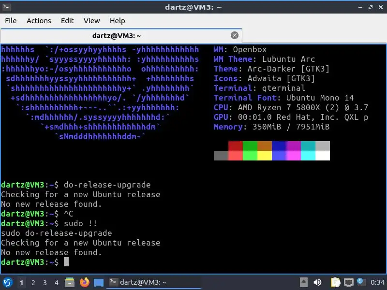Select the dartz@VM3: ~ terminal tab
Screen dimensions: 387x290
(121, 36)
